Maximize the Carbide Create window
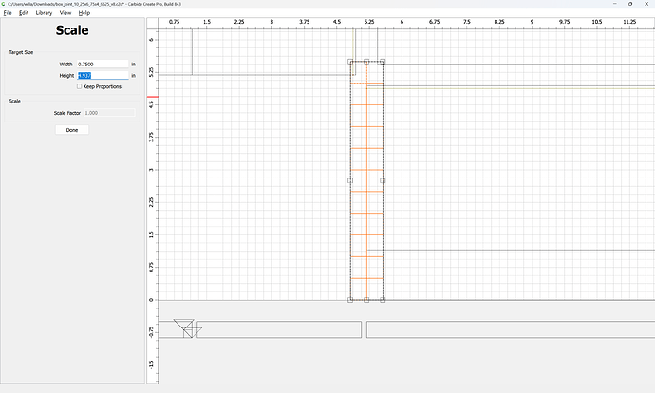Viewport: 655px width, 393px height. (x=630, y=4)
